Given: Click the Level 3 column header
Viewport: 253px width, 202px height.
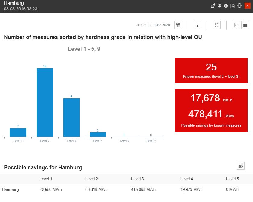Looking at the screenshot, I should (x=137, y=179).
